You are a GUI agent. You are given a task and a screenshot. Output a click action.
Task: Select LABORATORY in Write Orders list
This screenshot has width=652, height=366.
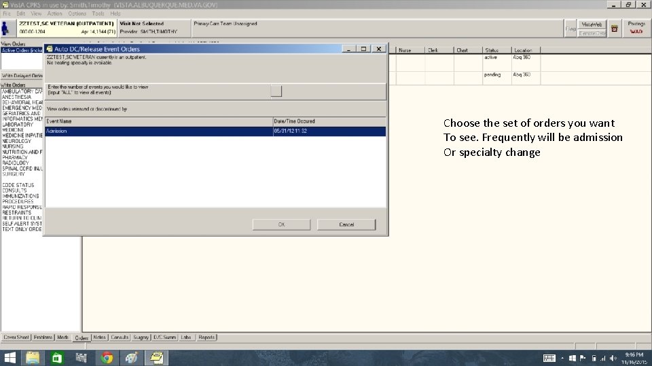(18, 125)
